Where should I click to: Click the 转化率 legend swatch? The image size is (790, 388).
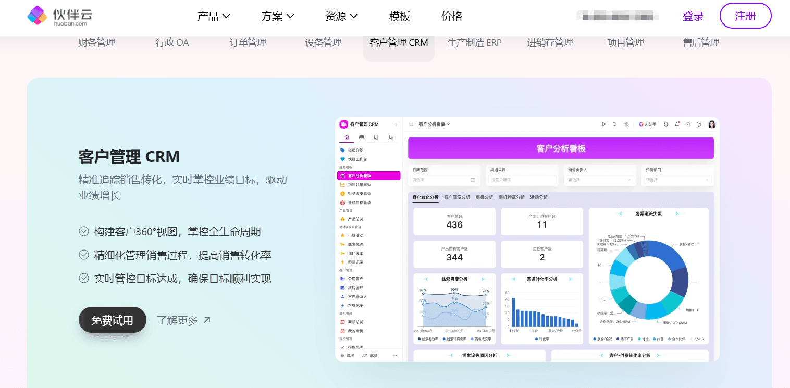coord(536,339)
